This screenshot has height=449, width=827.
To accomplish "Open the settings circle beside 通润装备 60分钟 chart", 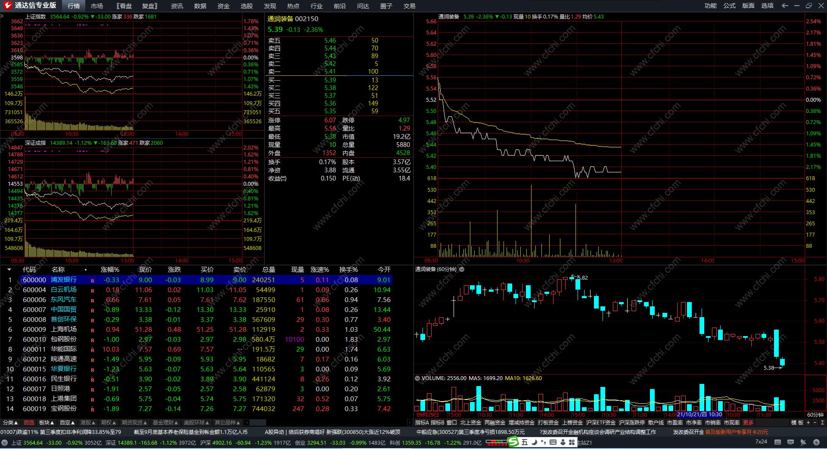I will 462,269.
